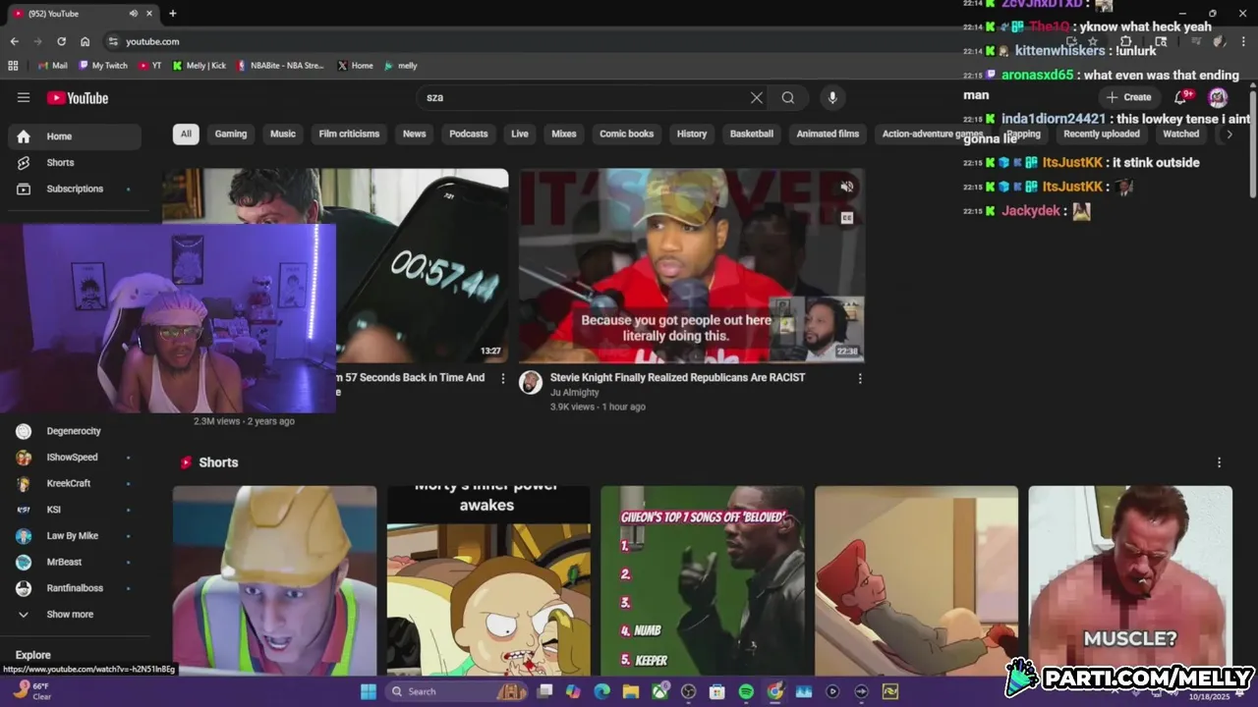
Task: Open options menu for 57 Seconds video
Action: point(503,378)
